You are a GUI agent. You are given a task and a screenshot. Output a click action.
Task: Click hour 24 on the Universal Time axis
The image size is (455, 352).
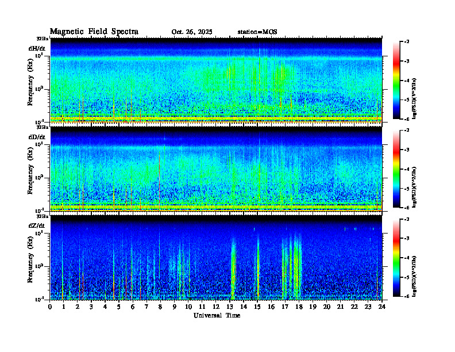[382, 307]
